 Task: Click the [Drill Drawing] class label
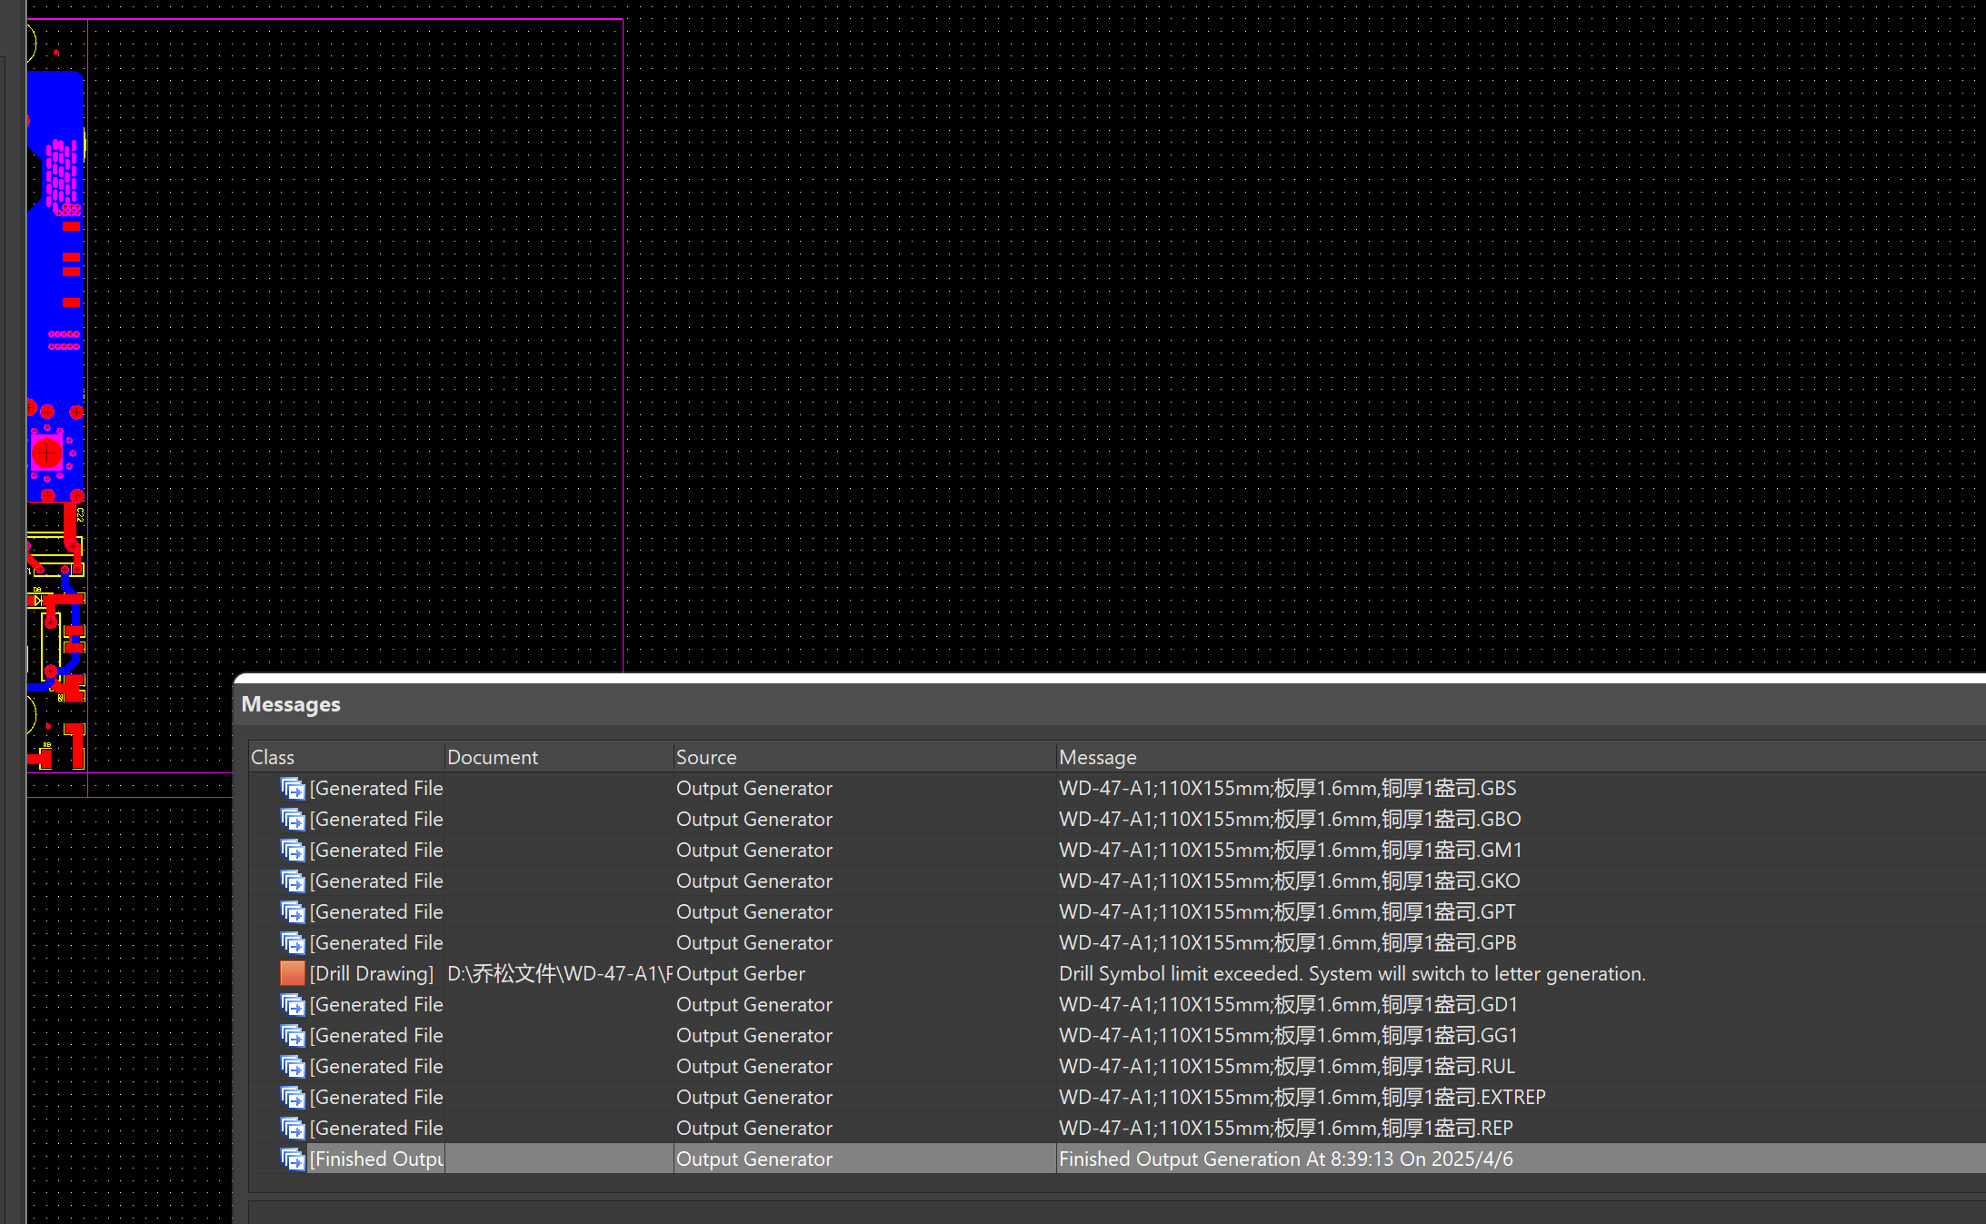(x=372, y=974)
